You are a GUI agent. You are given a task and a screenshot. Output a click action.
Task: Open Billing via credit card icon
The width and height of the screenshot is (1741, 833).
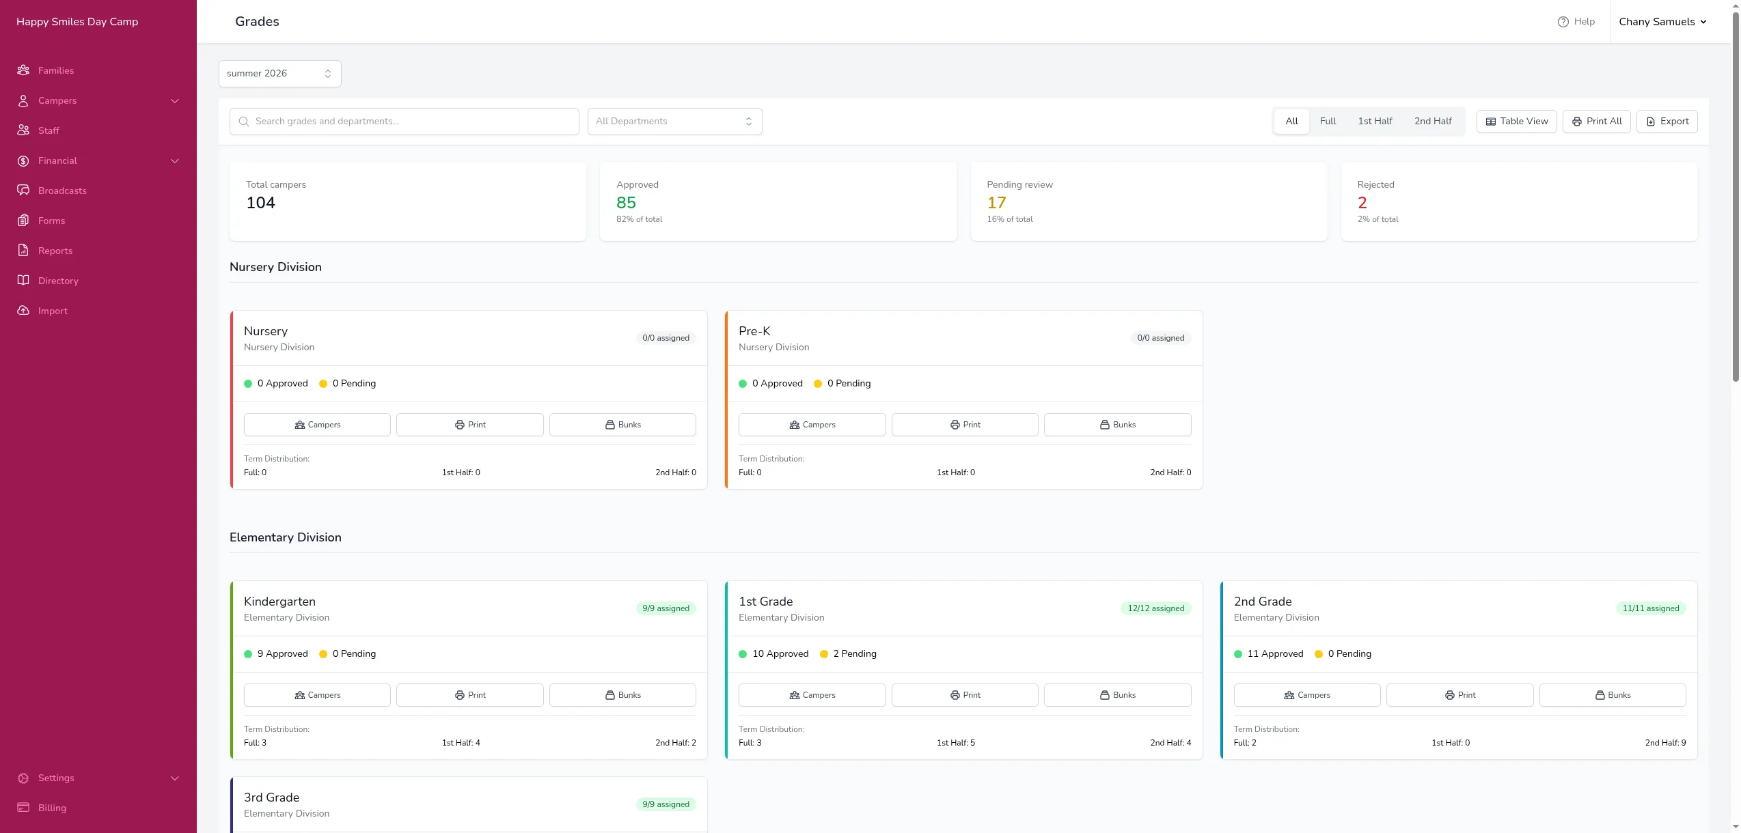coord(23,808)
